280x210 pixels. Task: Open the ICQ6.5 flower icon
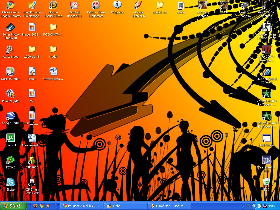click(10, 160)
